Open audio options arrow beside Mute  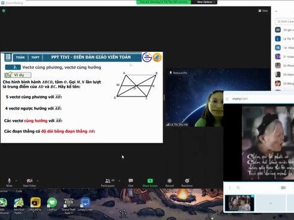pos(16,181)
